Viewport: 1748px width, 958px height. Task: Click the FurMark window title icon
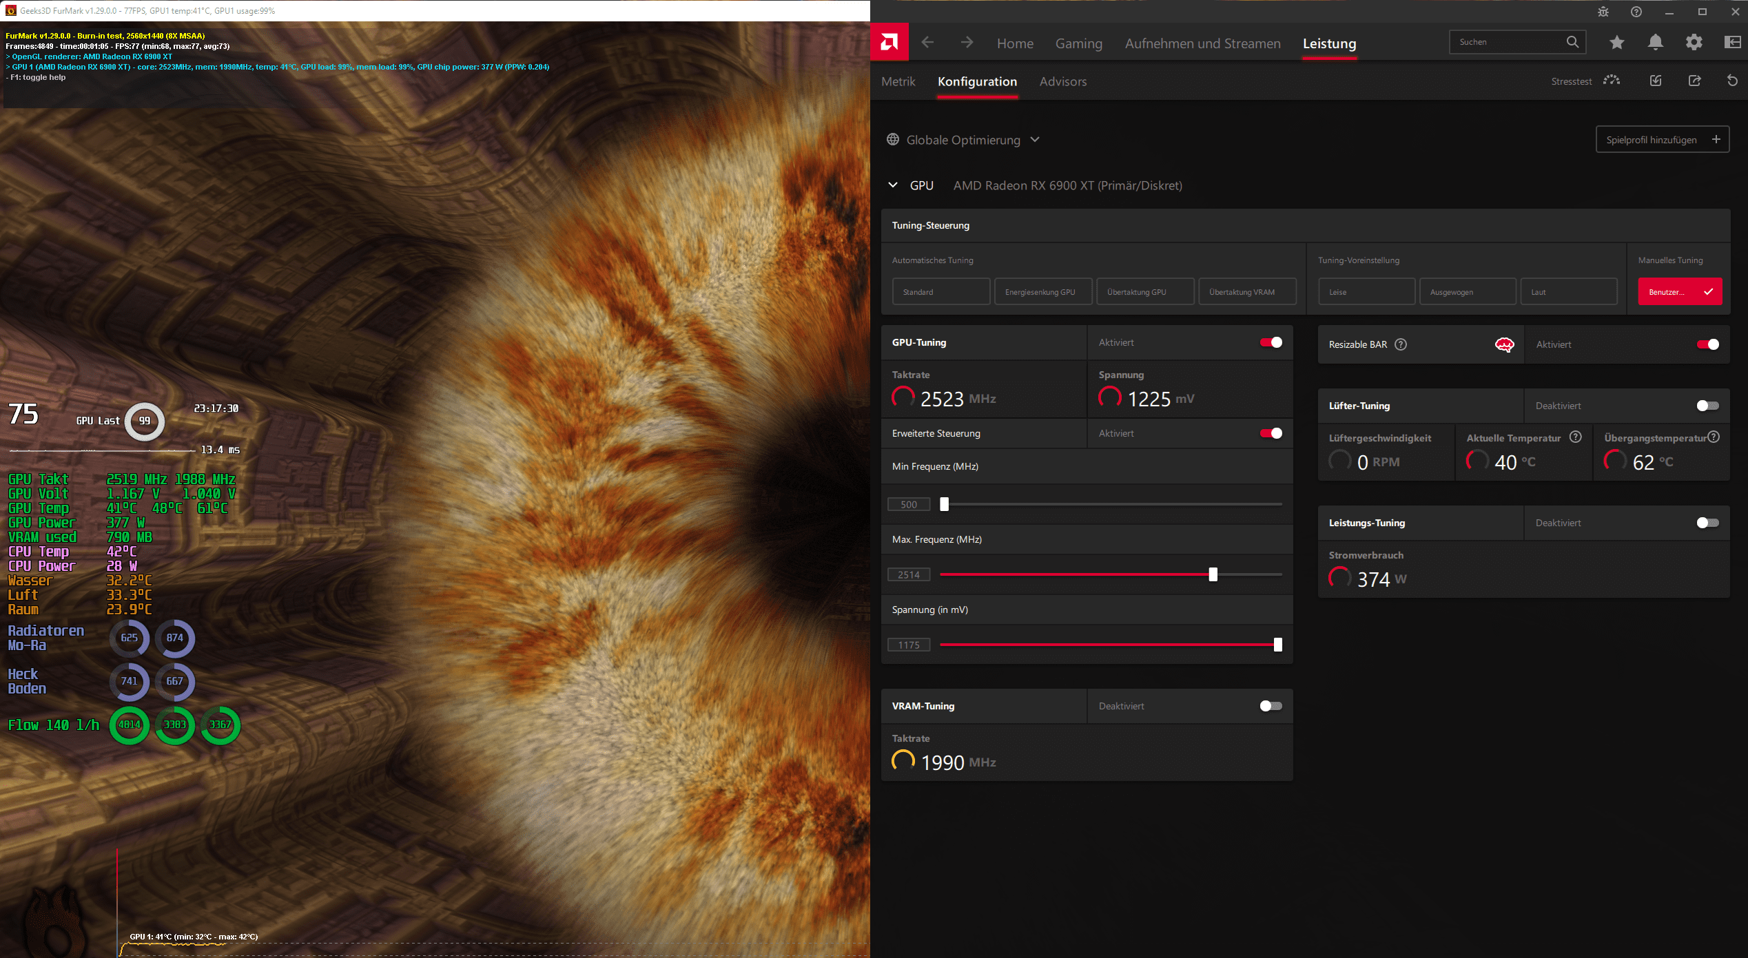[10, 10]
